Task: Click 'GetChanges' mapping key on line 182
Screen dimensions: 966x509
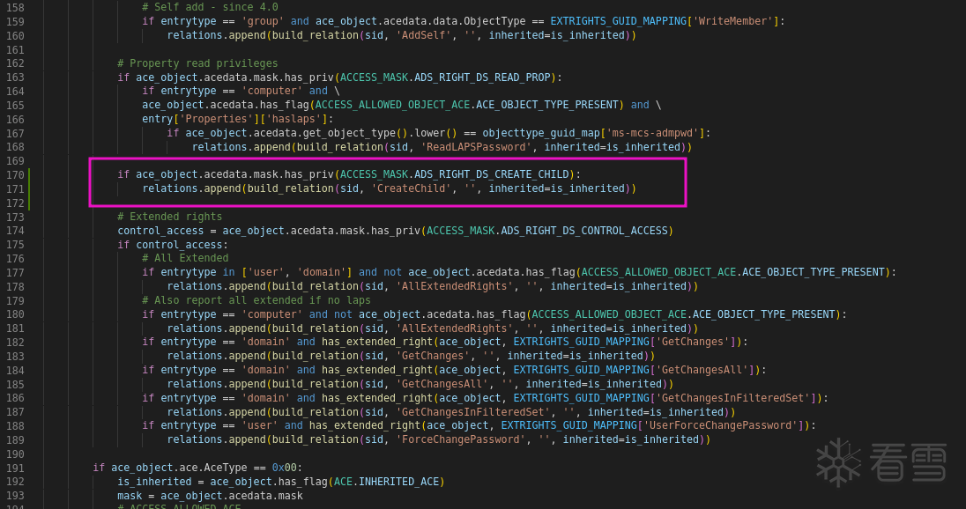Action: (x=693, y=342)
